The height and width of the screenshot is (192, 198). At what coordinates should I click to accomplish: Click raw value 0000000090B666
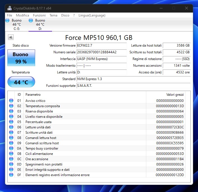(x=170, y=132)
